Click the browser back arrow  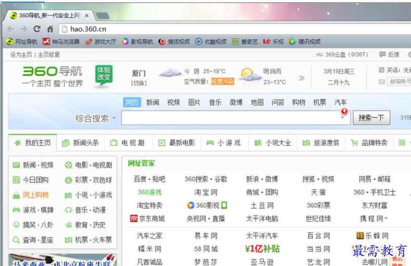click(x=11, y=29)
